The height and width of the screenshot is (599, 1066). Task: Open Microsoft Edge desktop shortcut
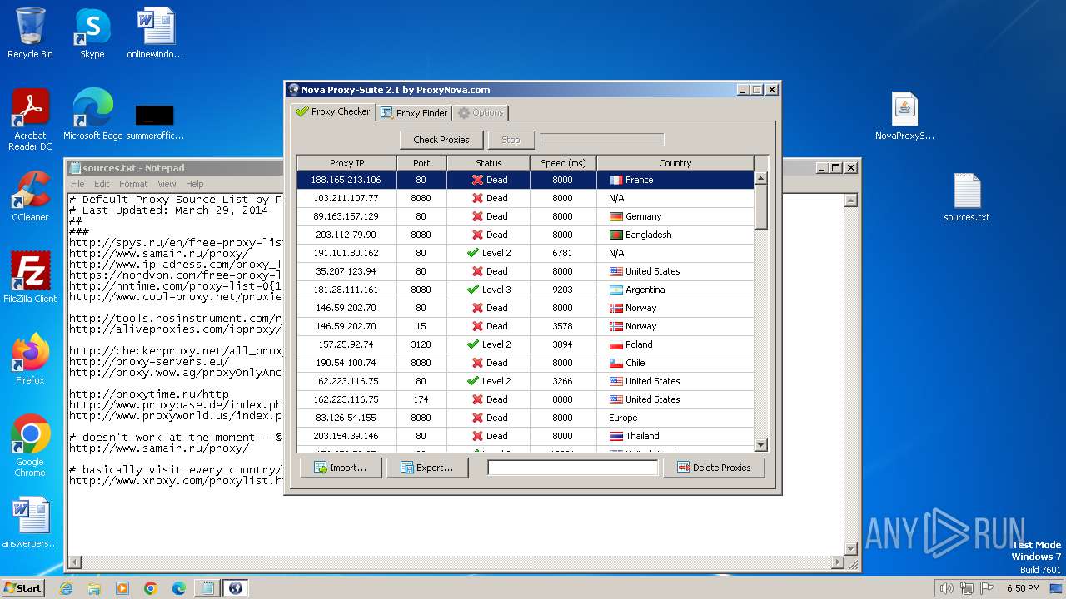click(92, 115)
